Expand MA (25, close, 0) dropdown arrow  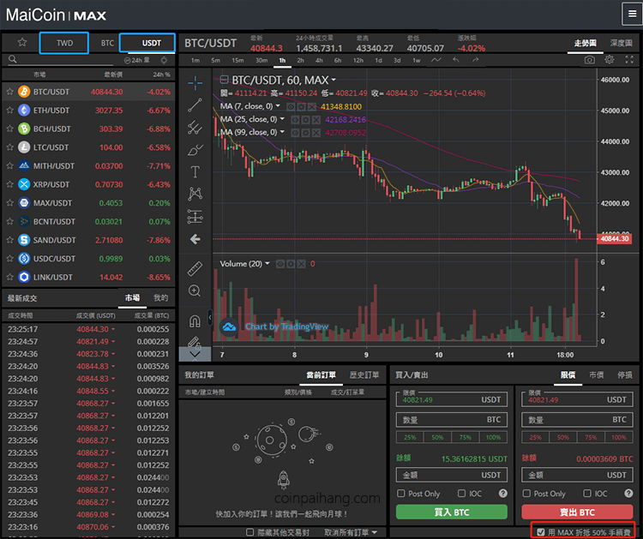[282, 119]
